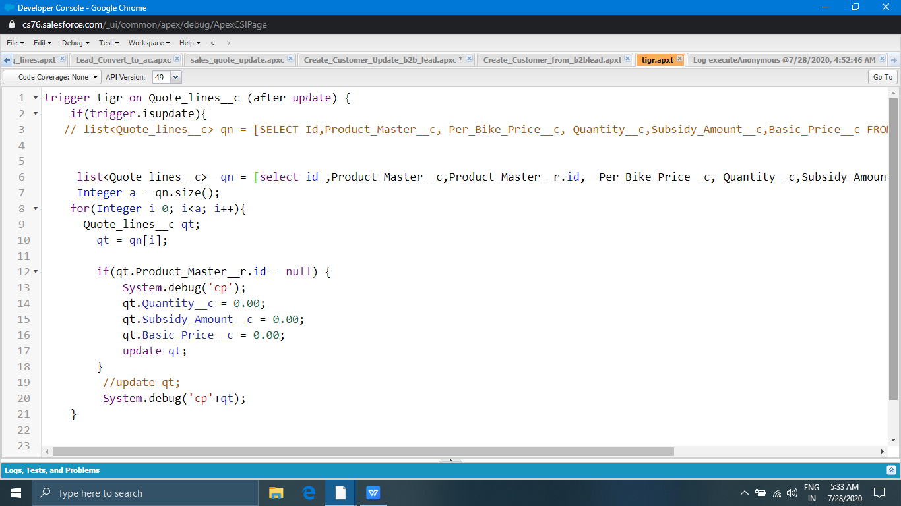The width and height of the screenshot is (901, 506).
Task: Open Windows Start menu
Action: click(16, 493)
